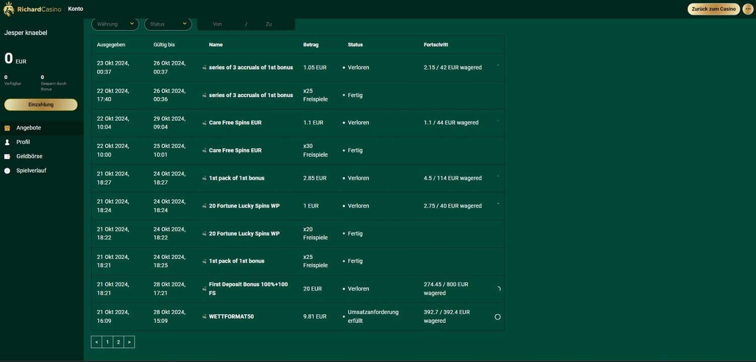Click the Name column header
The width and height of the screenshot is (756, 362).
coord(216,45)
